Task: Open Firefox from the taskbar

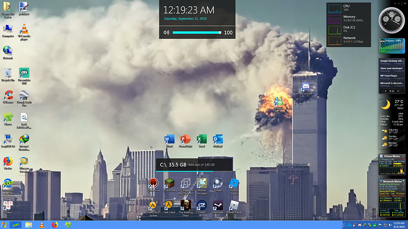Action: 55,225
